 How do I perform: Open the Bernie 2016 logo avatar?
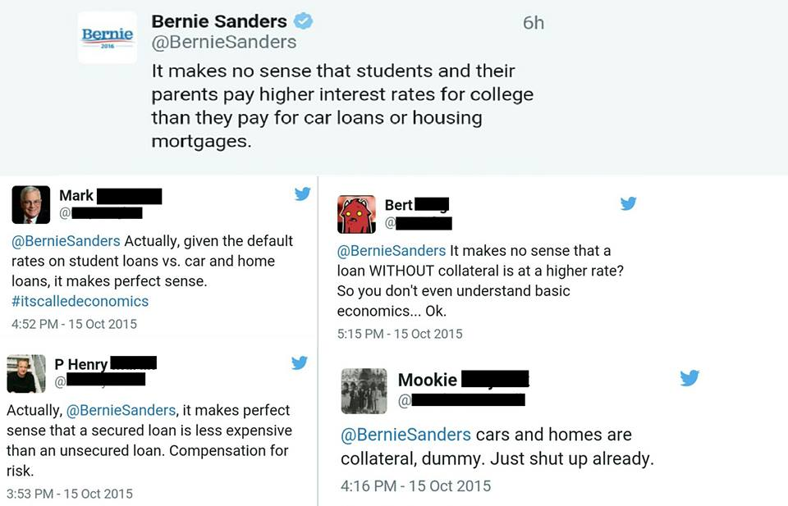108,38
